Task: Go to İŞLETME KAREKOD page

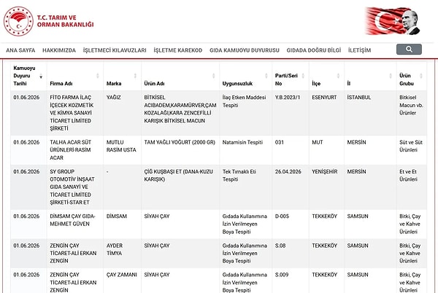Action: click(x=178, y=50)
